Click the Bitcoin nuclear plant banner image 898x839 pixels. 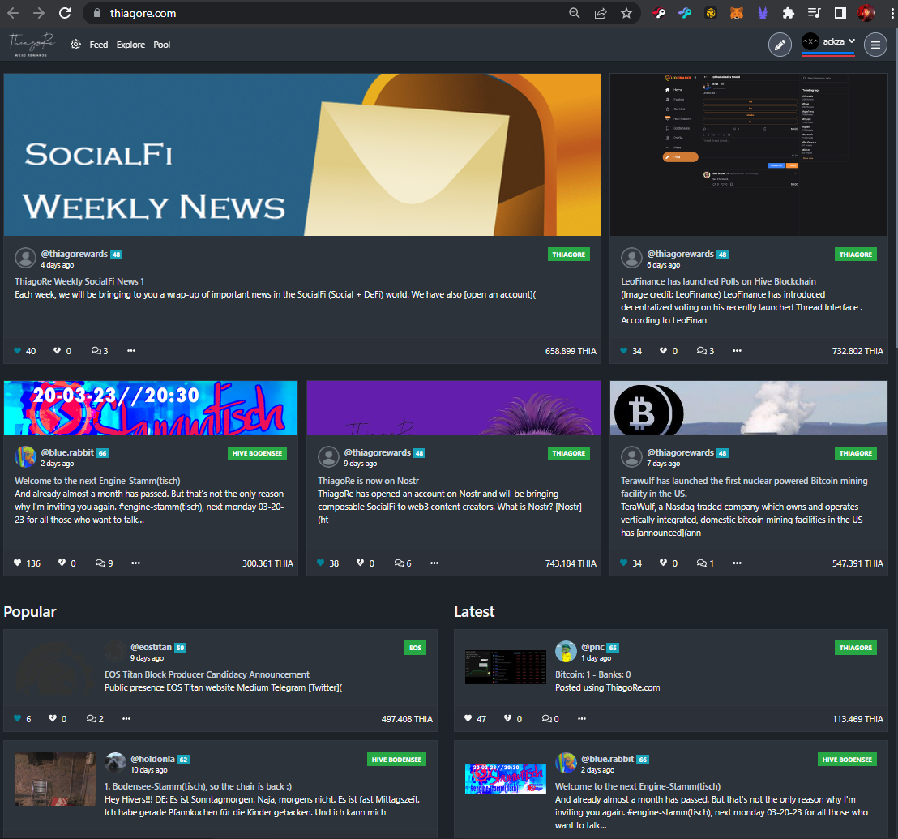point(749,409)
